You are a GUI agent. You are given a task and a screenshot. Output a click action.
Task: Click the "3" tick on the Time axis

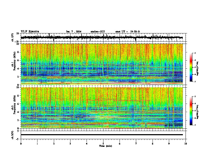[70, 144]
